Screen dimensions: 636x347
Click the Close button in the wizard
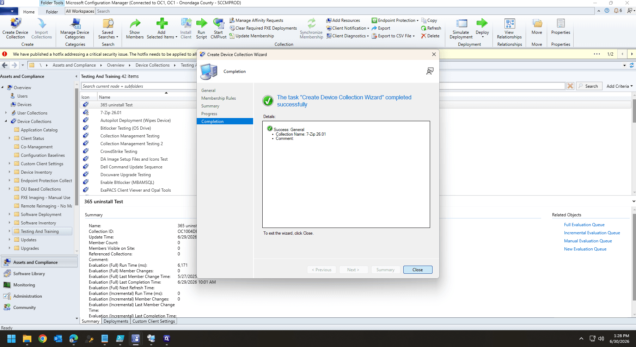[x=418, y=269]
